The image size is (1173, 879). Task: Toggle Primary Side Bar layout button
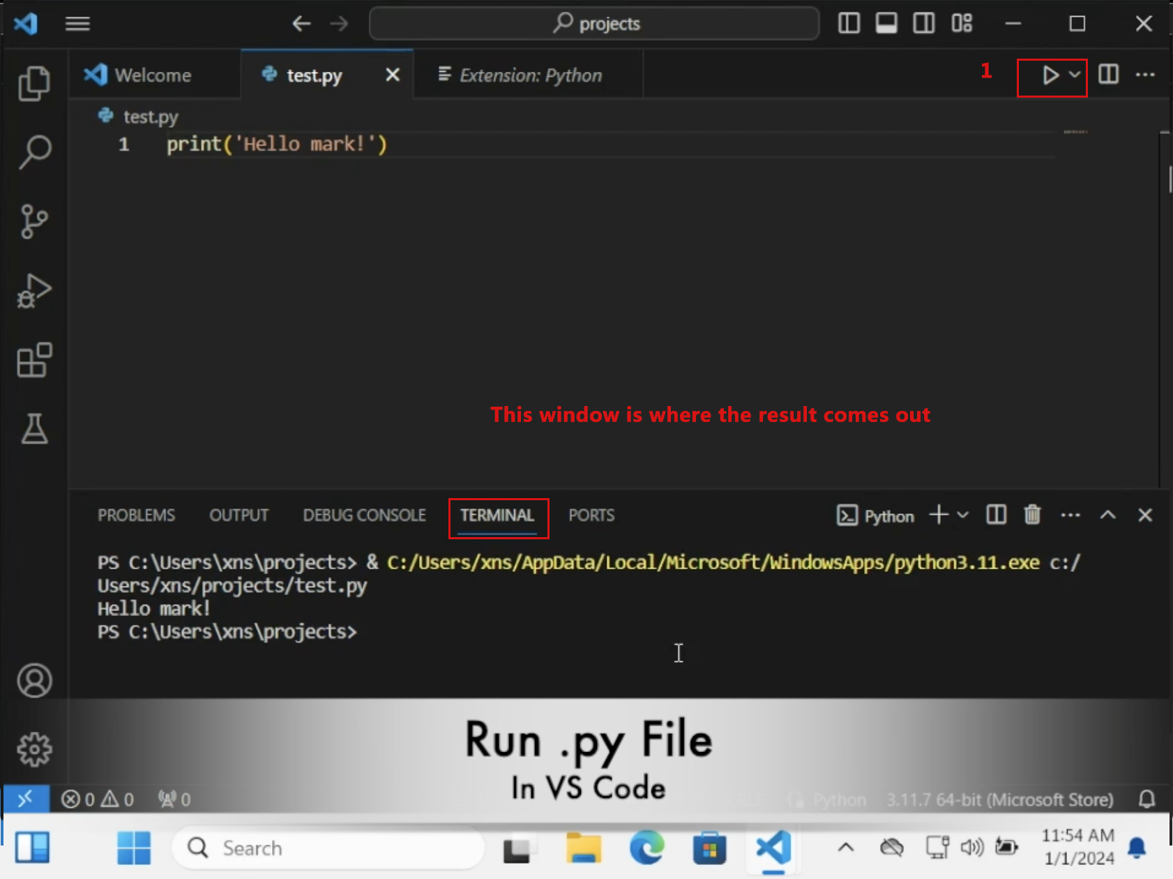pos(849,23)
